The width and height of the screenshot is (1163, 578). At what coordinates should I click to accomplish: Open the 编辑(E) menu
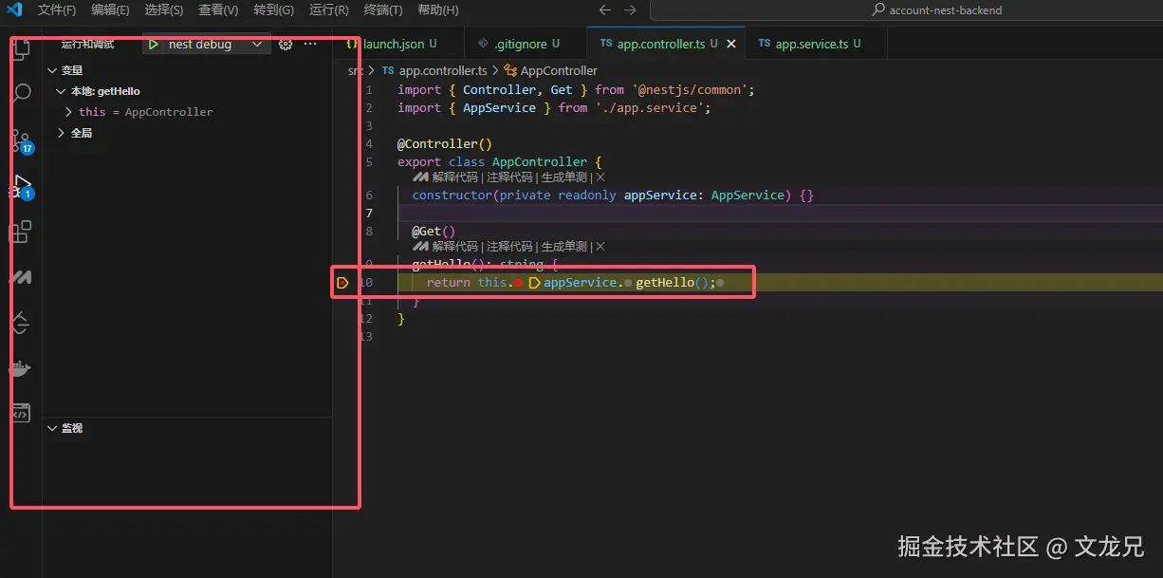(111, 10)
